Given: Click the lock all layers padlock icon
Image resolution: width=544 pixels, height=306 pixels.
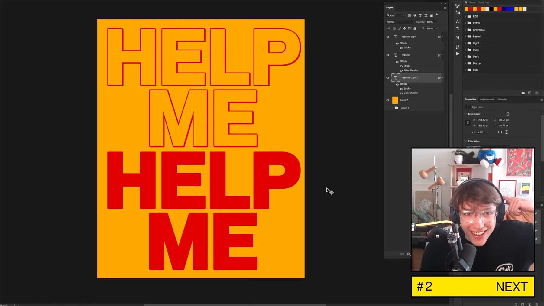Looking at the screenshot, I should (415, 28).
